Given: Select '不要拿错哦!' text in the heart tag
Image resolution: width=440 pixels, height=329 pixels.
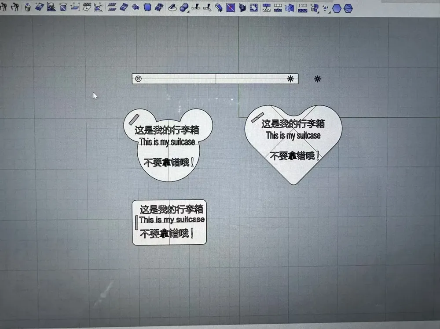Looking at the screenshot, I should (295, 155).
